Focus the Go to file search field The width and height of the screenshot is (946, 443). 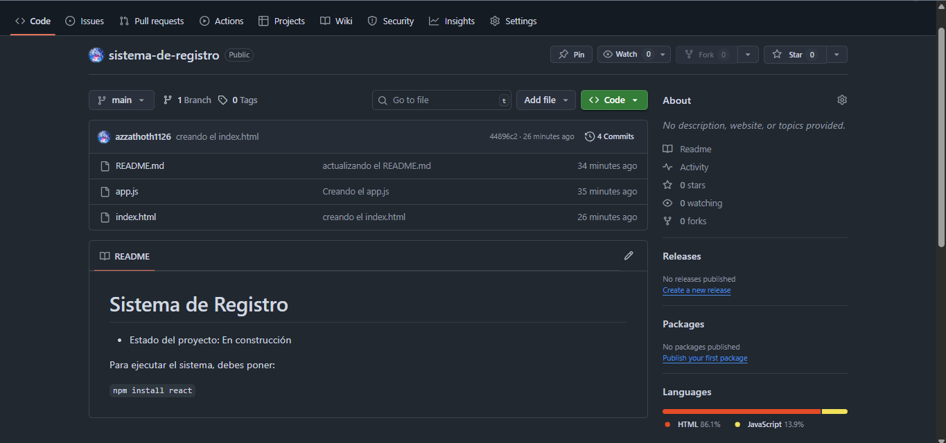(x=441, y=100)
